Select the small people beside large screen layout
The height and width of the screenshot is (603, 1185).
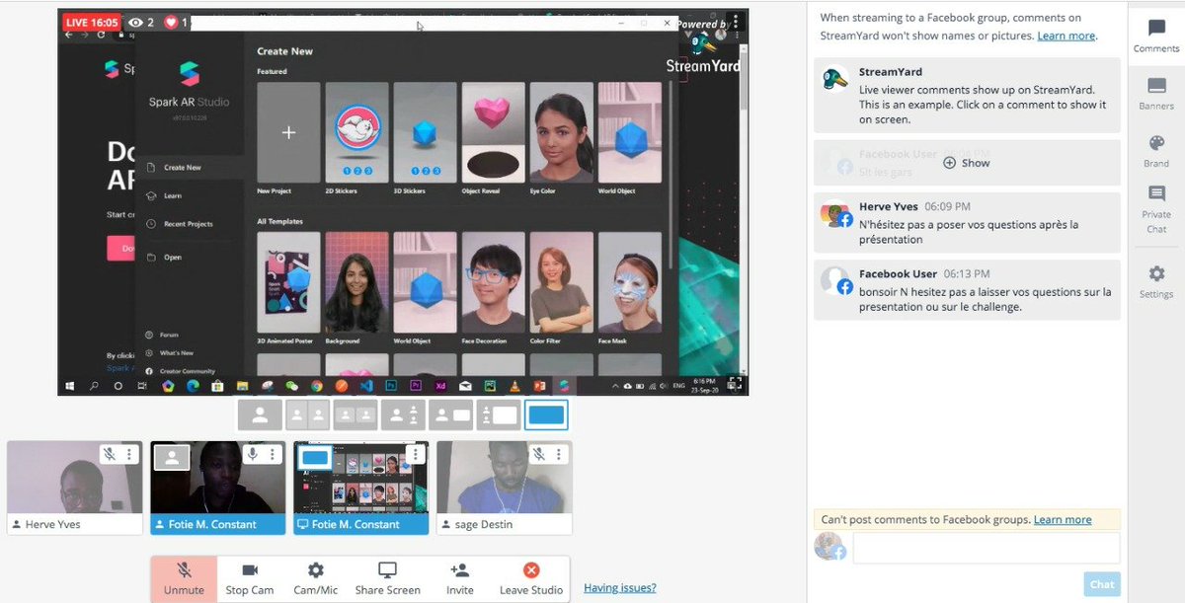pos(499,415)
